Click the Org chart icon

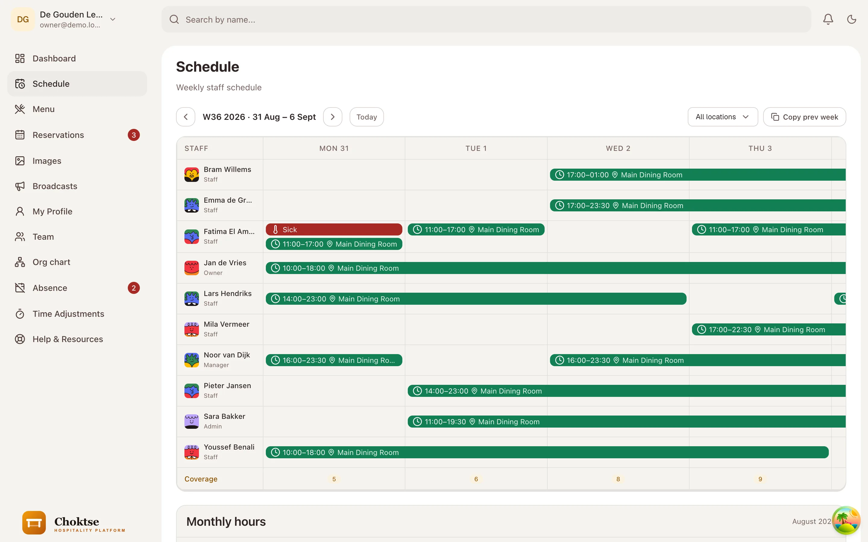[20, 262]
